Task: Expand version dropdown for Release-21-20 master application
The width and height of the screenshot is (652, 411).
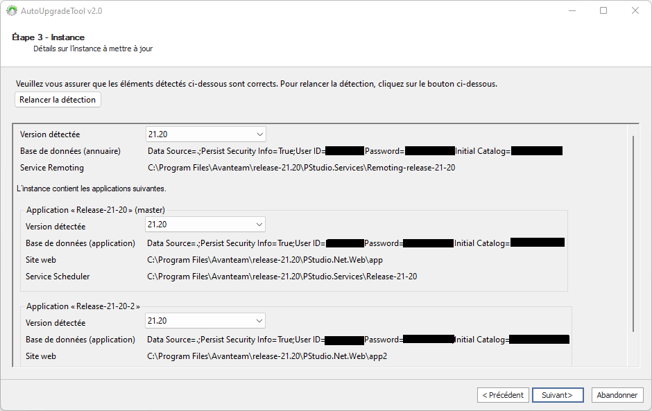Action: pyautogui.click(x=205, y=225)
